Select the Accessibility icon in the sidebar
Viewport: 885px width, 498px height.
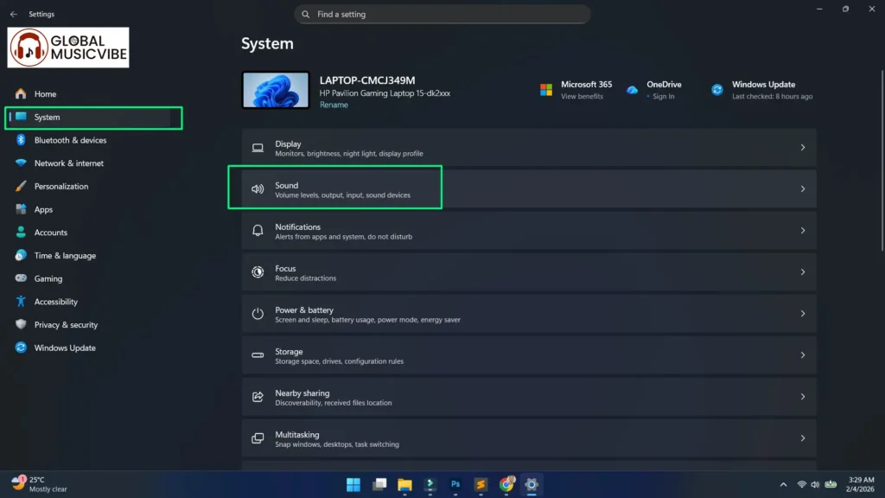[x=19, y=301]
